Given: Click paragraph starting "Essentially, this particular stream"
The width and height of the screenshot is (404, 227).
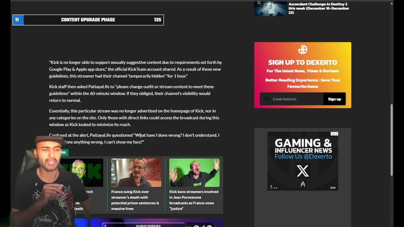Looking at the screenshot, I should coord(134,118).
